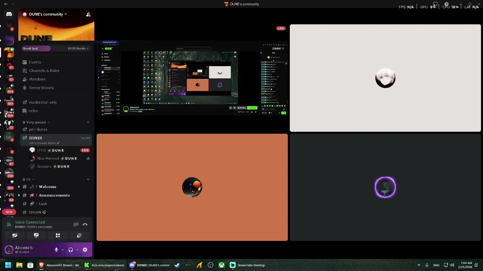Open the soundboard button
This screenshot has height=271, width=483.
click(79, 235)
